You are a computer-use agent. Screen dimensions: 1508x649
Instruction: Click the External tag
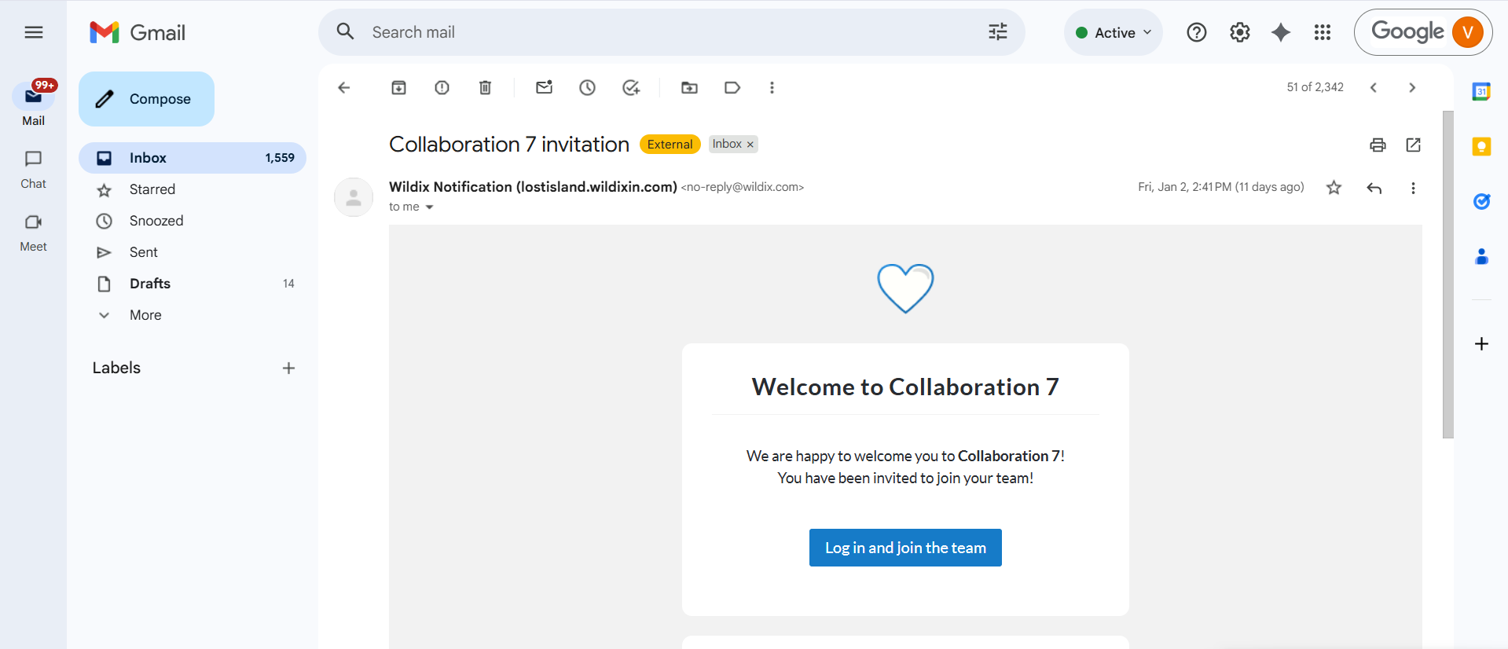click(x=670, y=145)
